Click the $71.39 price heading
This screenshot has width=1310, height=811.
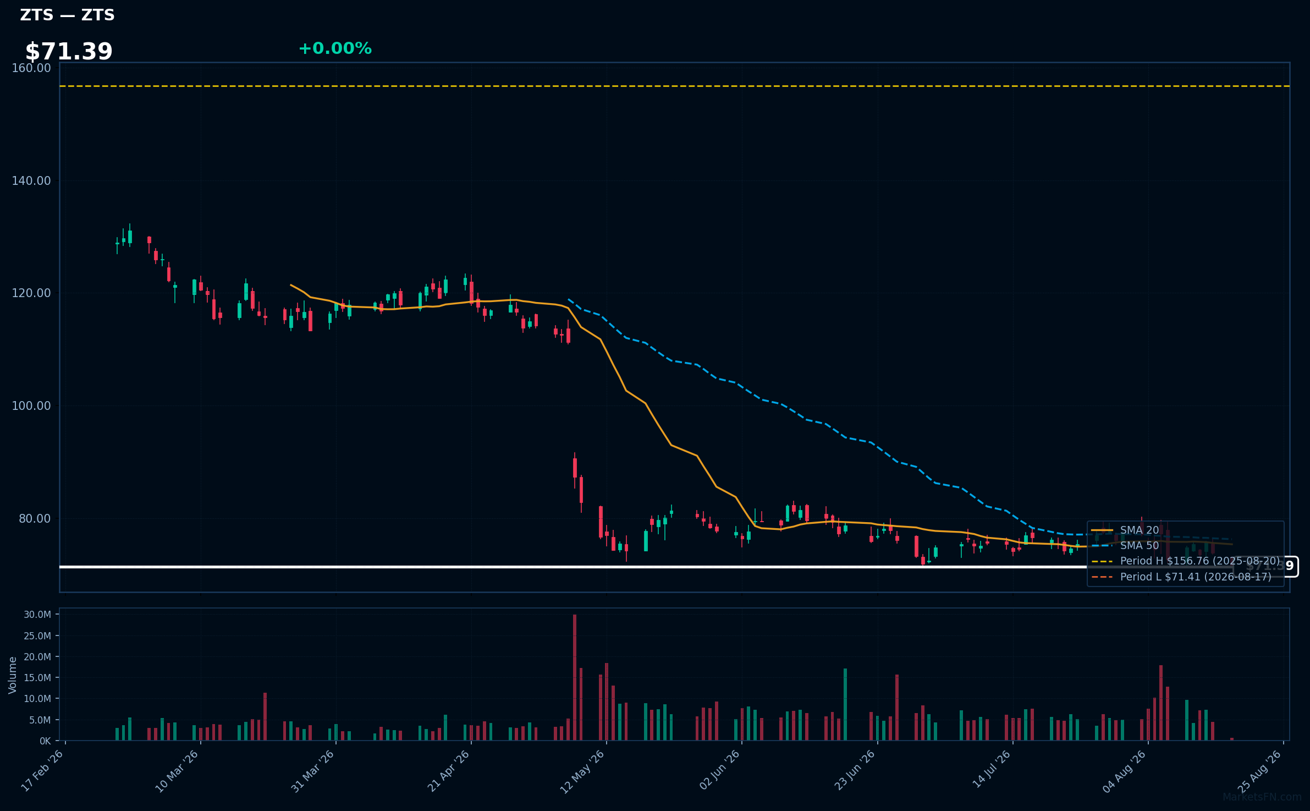tap(69, 52)
